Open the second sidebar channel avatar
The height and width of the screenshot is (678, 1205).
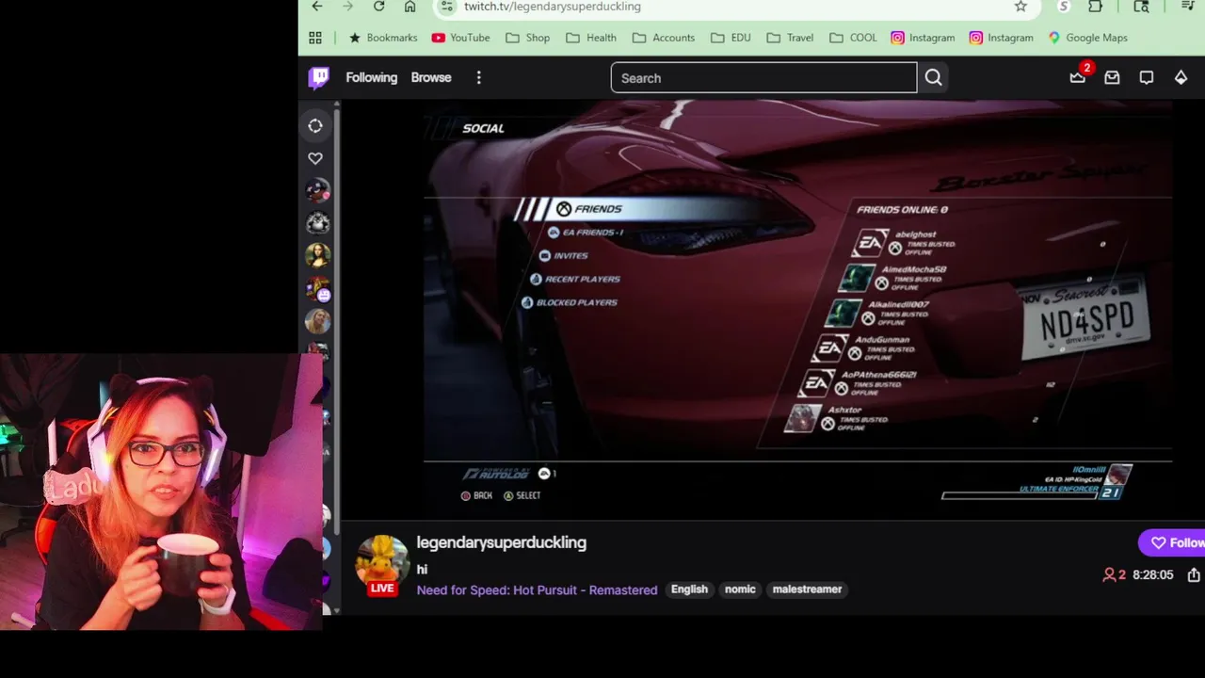[x=317, y=223]
